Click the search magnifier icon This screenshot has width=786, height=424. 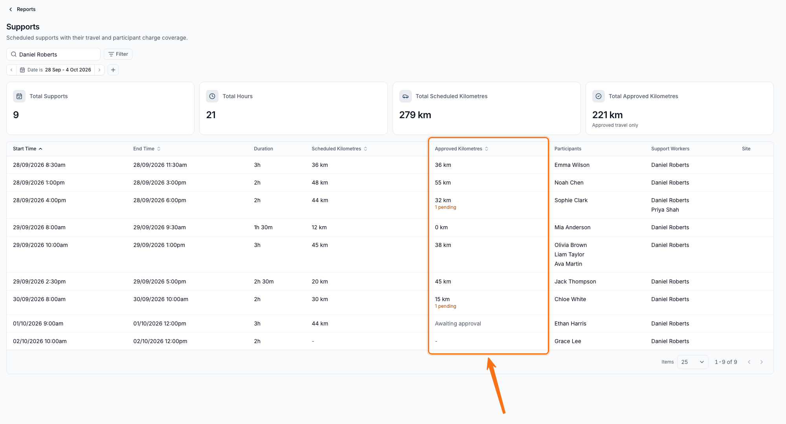14,54
